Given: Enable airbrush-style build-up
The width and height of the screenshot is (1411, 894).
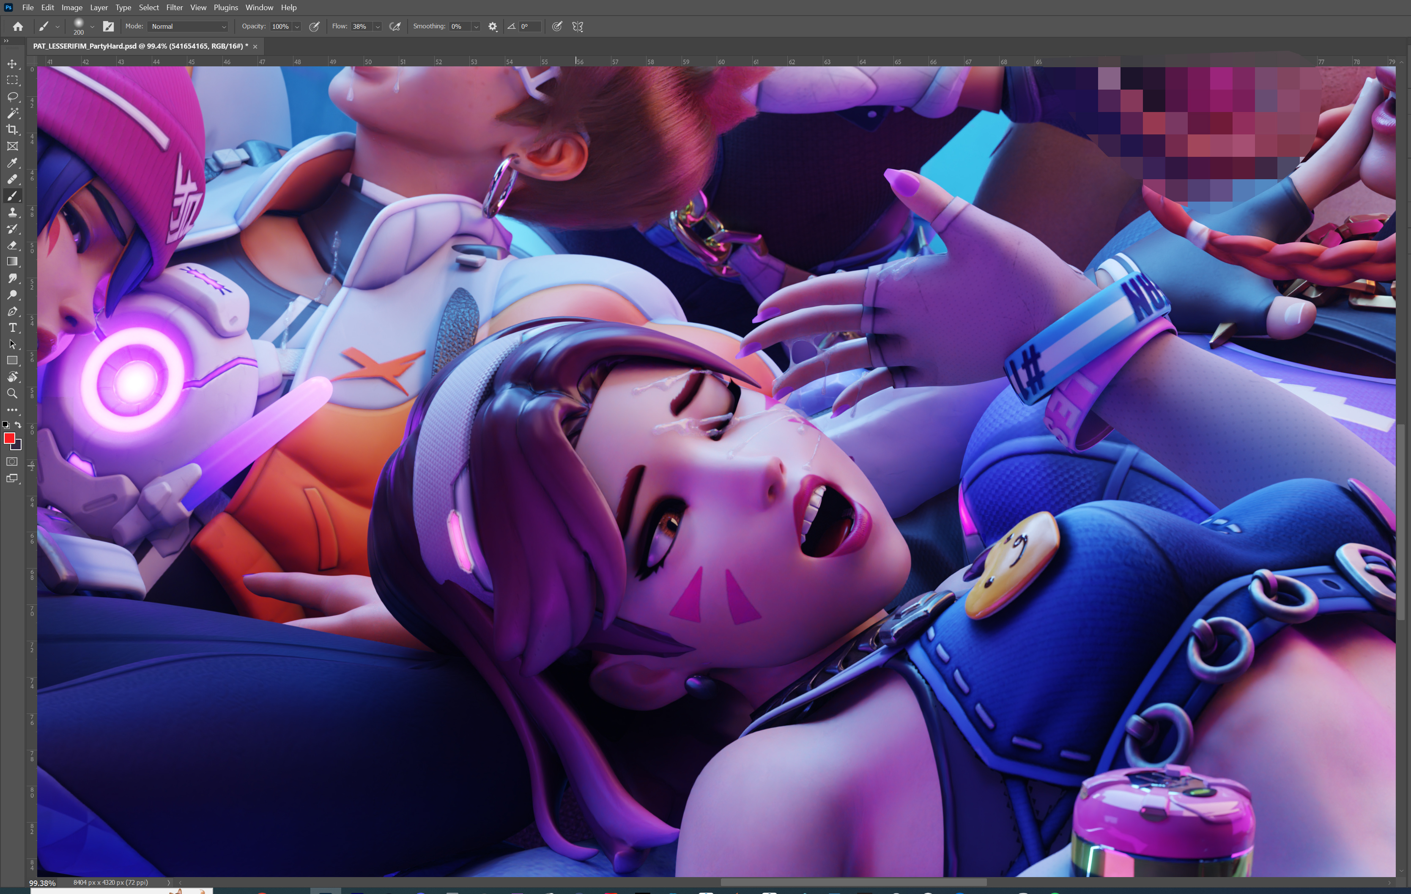Looking at the screenshot, I should (395, 26).
